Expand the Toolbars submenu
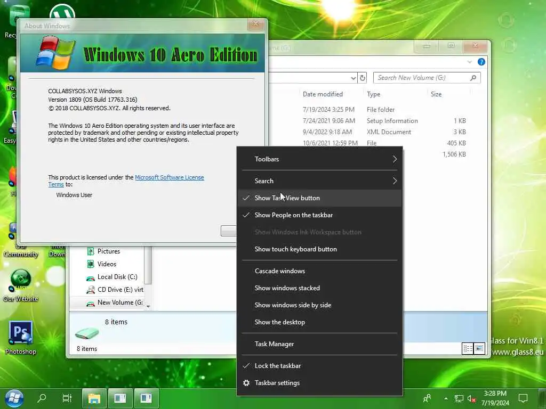The height and width of the screenshot is (409, 546). 320,159
